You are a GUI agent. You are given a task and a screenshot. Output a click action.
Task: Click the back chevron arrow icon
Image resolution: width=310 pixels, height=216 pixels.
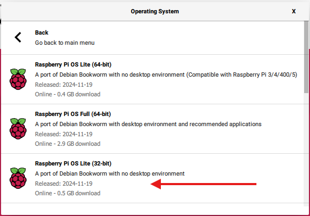[x=18, y=37]
